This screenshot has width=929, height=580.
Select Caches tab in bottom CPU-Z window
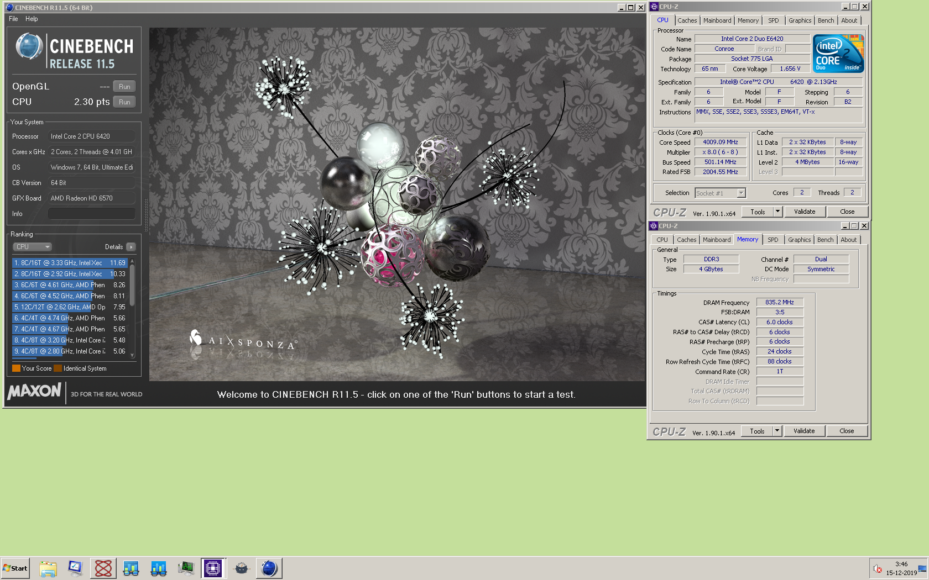pyautogui.click(x=687, y=240)
